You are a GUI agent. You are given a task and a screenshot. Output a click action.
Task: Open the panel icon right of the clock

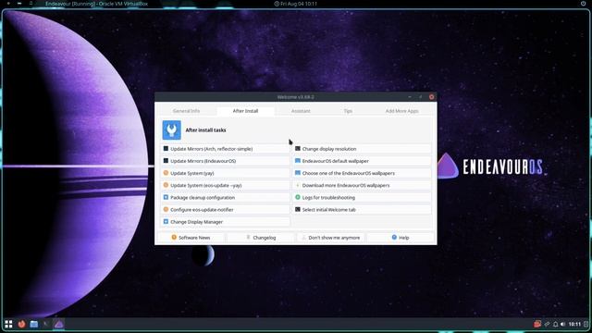[x=586, y=324]
